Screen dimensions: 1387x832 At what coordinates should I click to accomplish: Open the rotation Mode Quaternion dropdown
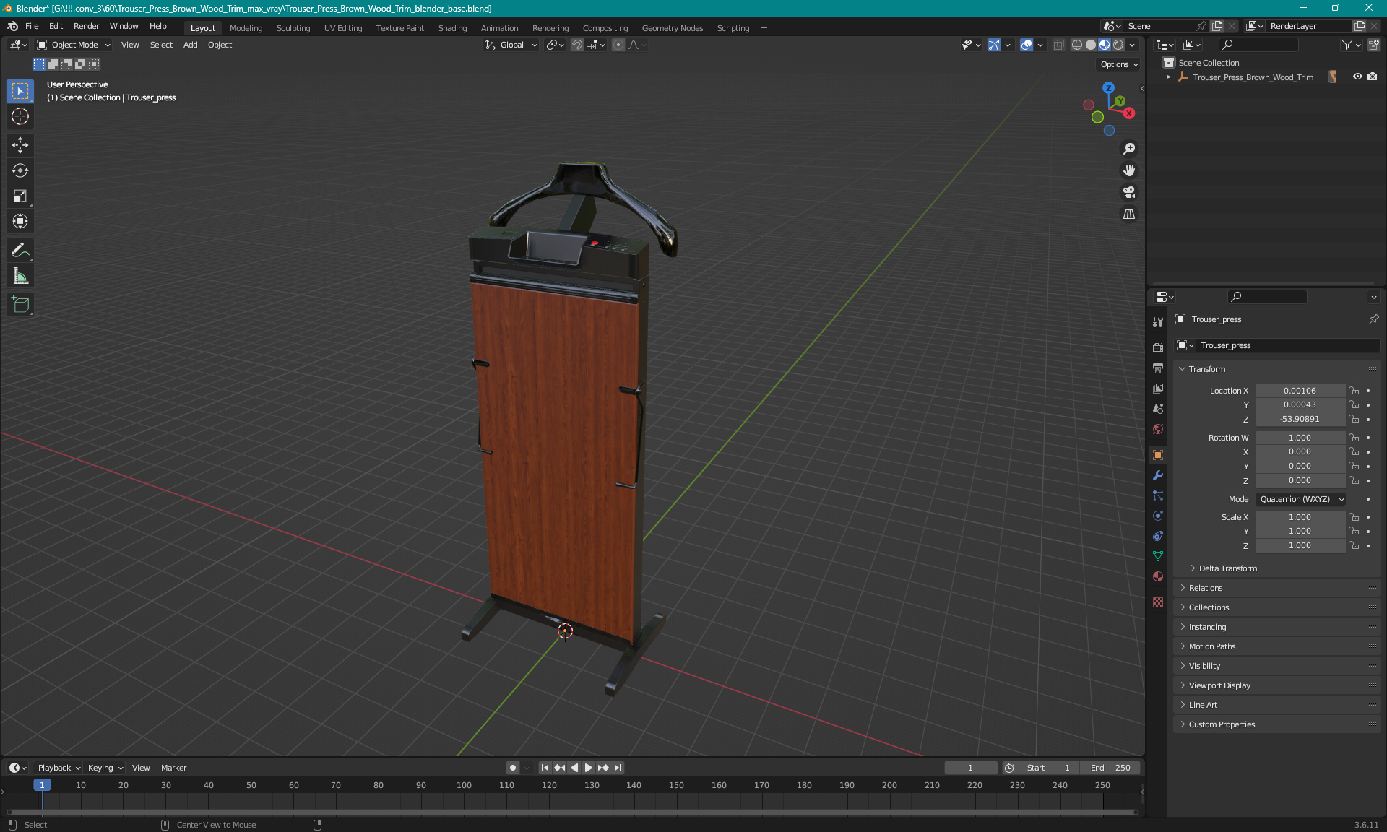pyautogui.click(x=1301, y=499)
